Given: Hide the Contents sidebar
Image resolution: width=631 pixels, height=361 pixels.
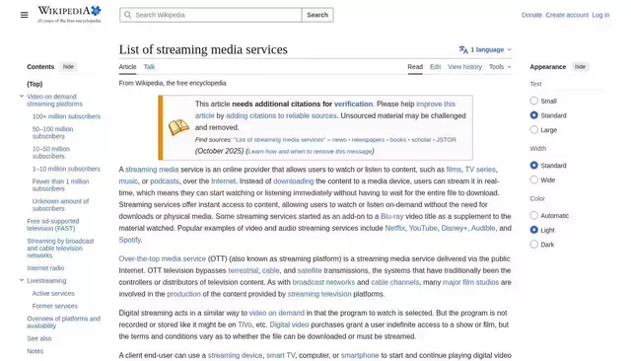Looking at the screenshot, I should pyautogui.click(x=68, y=67).
